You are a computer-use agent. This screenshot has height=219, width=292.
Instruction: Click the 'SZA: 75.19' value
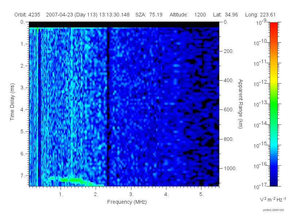point(149,15)
